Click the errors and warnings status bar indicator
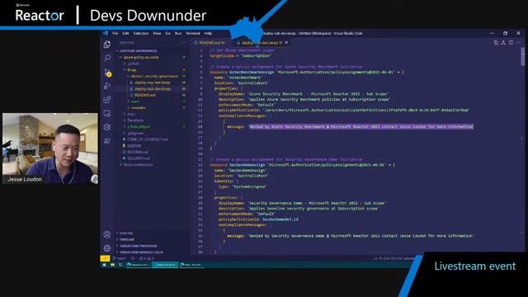The height and width of the screenshot is (297, 528). (x=147, y=258)
